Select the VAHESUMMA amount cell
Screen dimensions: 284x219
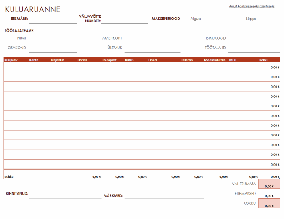269,184
